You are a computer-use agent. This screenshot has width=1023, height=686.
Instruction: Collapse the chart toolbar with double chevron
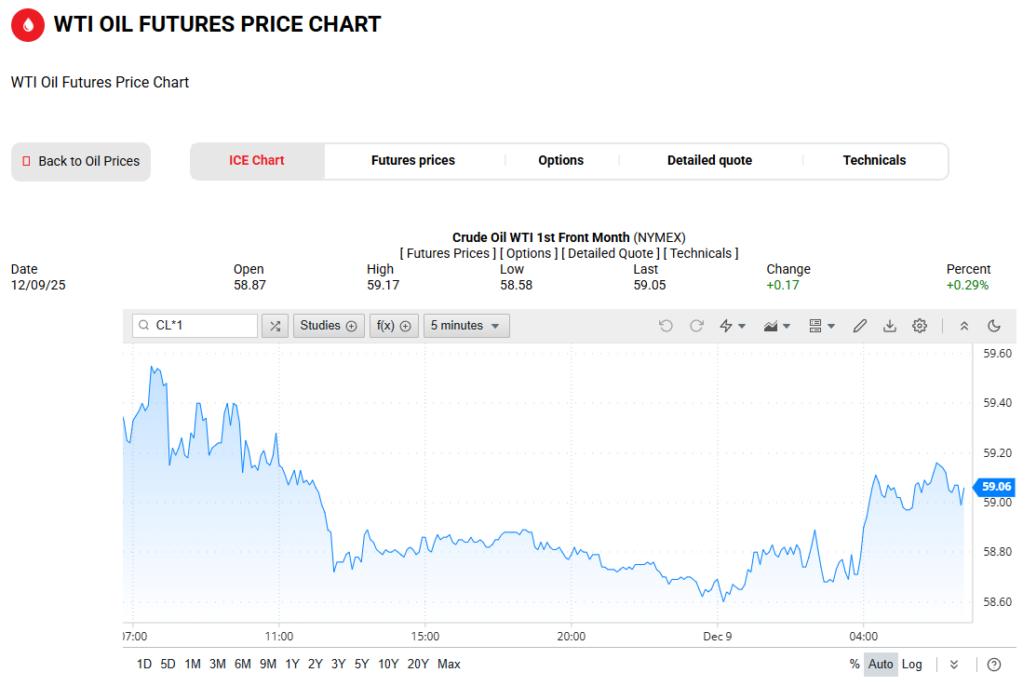(964, 326)
